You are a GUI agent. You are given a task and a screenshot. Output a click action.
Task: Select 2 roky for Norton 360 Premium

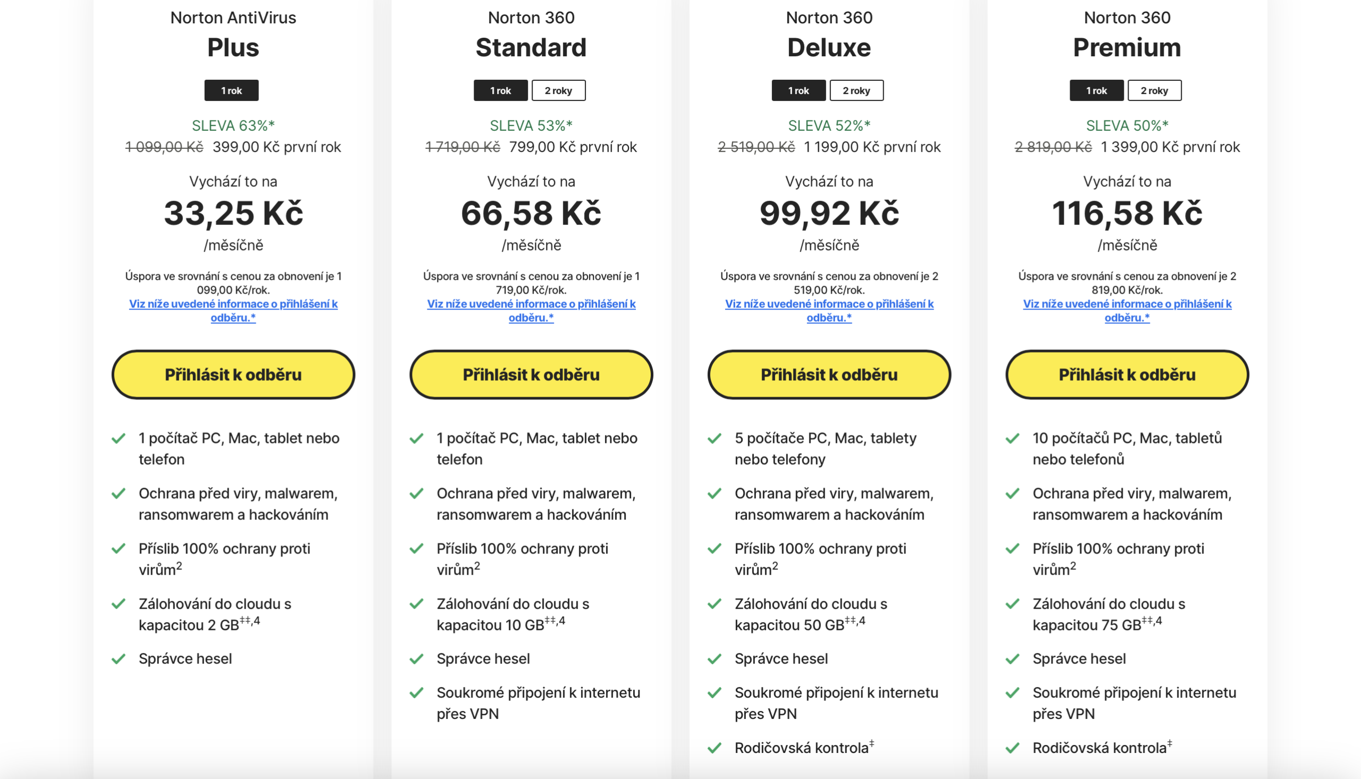tap(1154, 90)
